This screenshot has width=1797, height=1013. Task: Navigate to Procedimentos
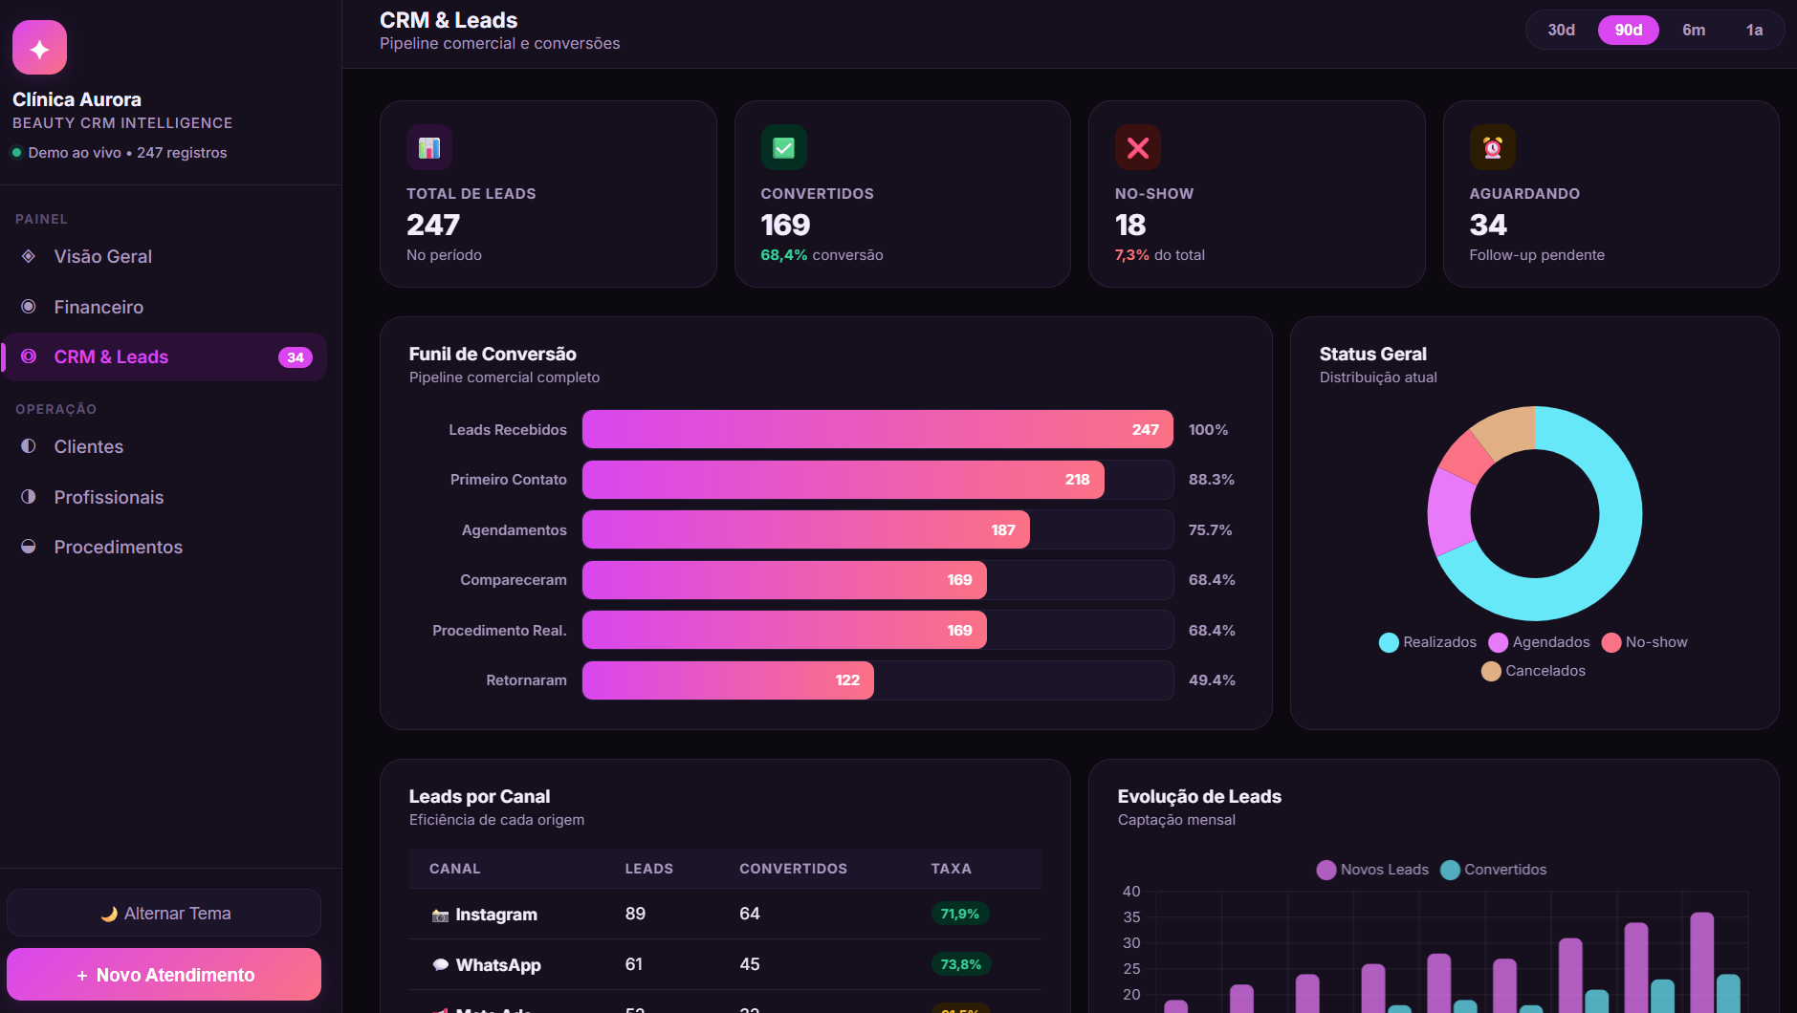164,547
